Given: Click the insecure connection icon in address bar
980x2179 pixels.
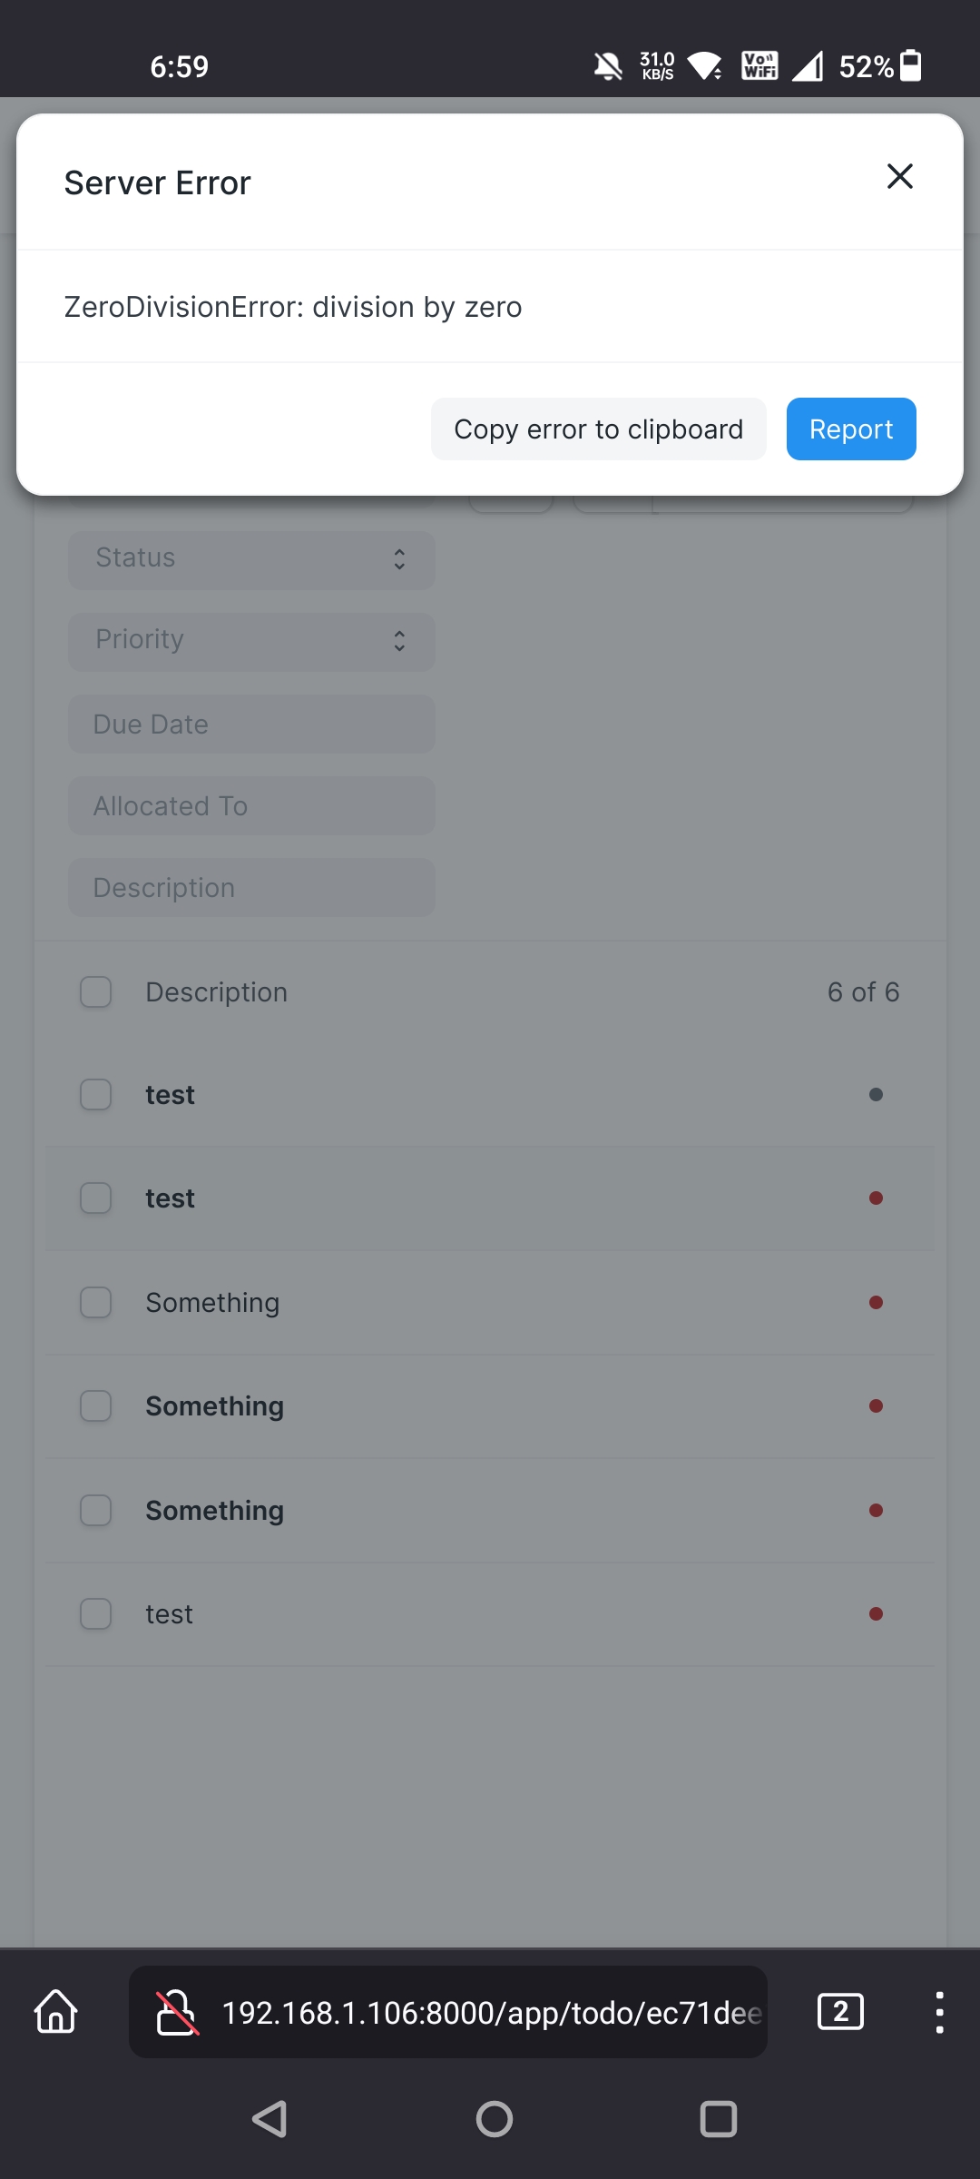Looking at the screenshot, I should click(x=178, y=2012).
